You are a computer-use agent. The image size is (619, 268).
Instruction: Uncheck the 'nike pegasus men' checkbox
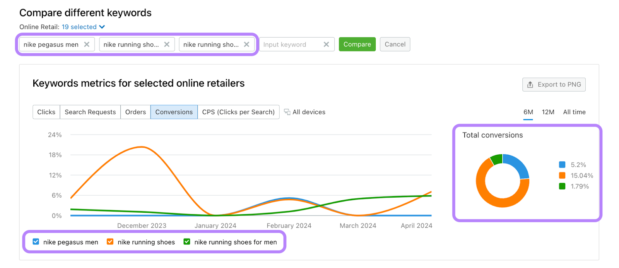tap(36, 242)
